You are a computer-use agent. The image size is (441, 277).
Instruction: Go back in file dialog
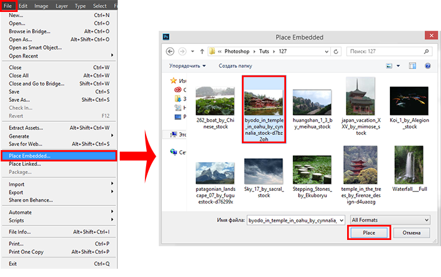click(170, 52)
